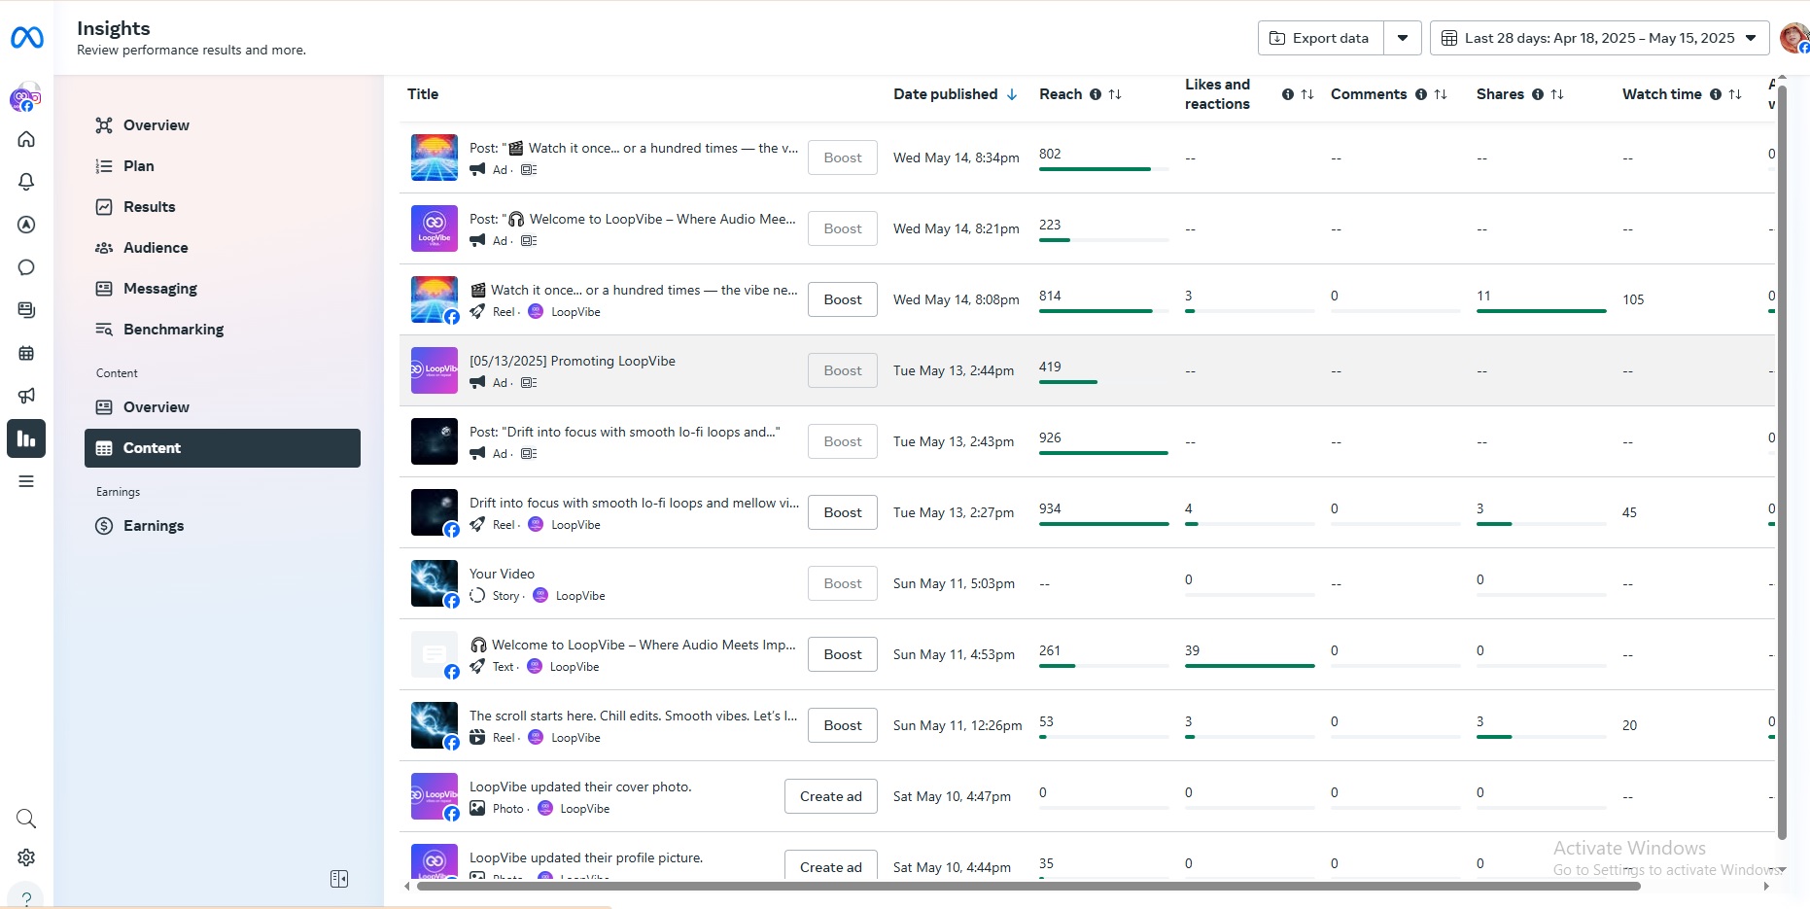Go to Audience in the Insights menu
Viewport: 1810px width, 909px height.
click(x=156, y=248)
